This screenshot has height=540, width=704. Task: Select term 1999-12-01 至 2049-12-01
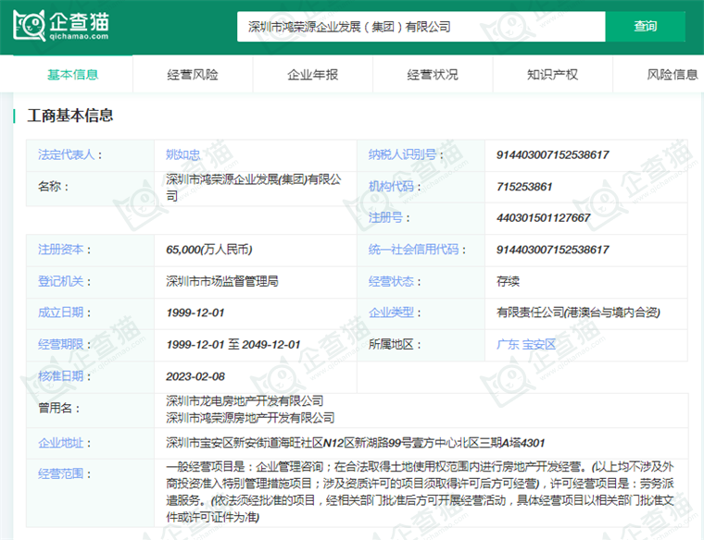[233, 344]
